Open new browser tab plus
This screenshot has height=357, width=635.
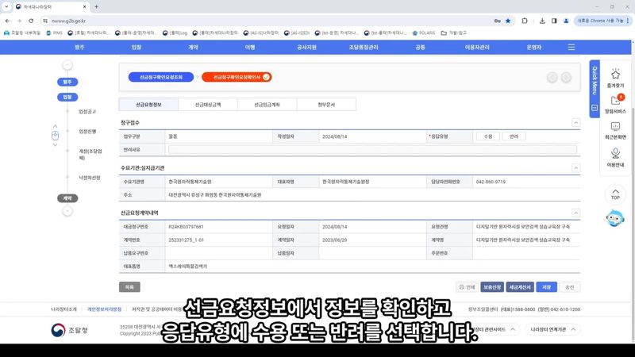pyautogui.click(x=96, y=6)
